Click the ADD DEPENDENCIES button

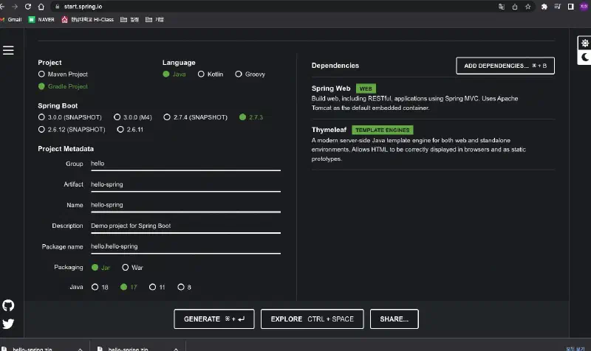pos(505,66)
